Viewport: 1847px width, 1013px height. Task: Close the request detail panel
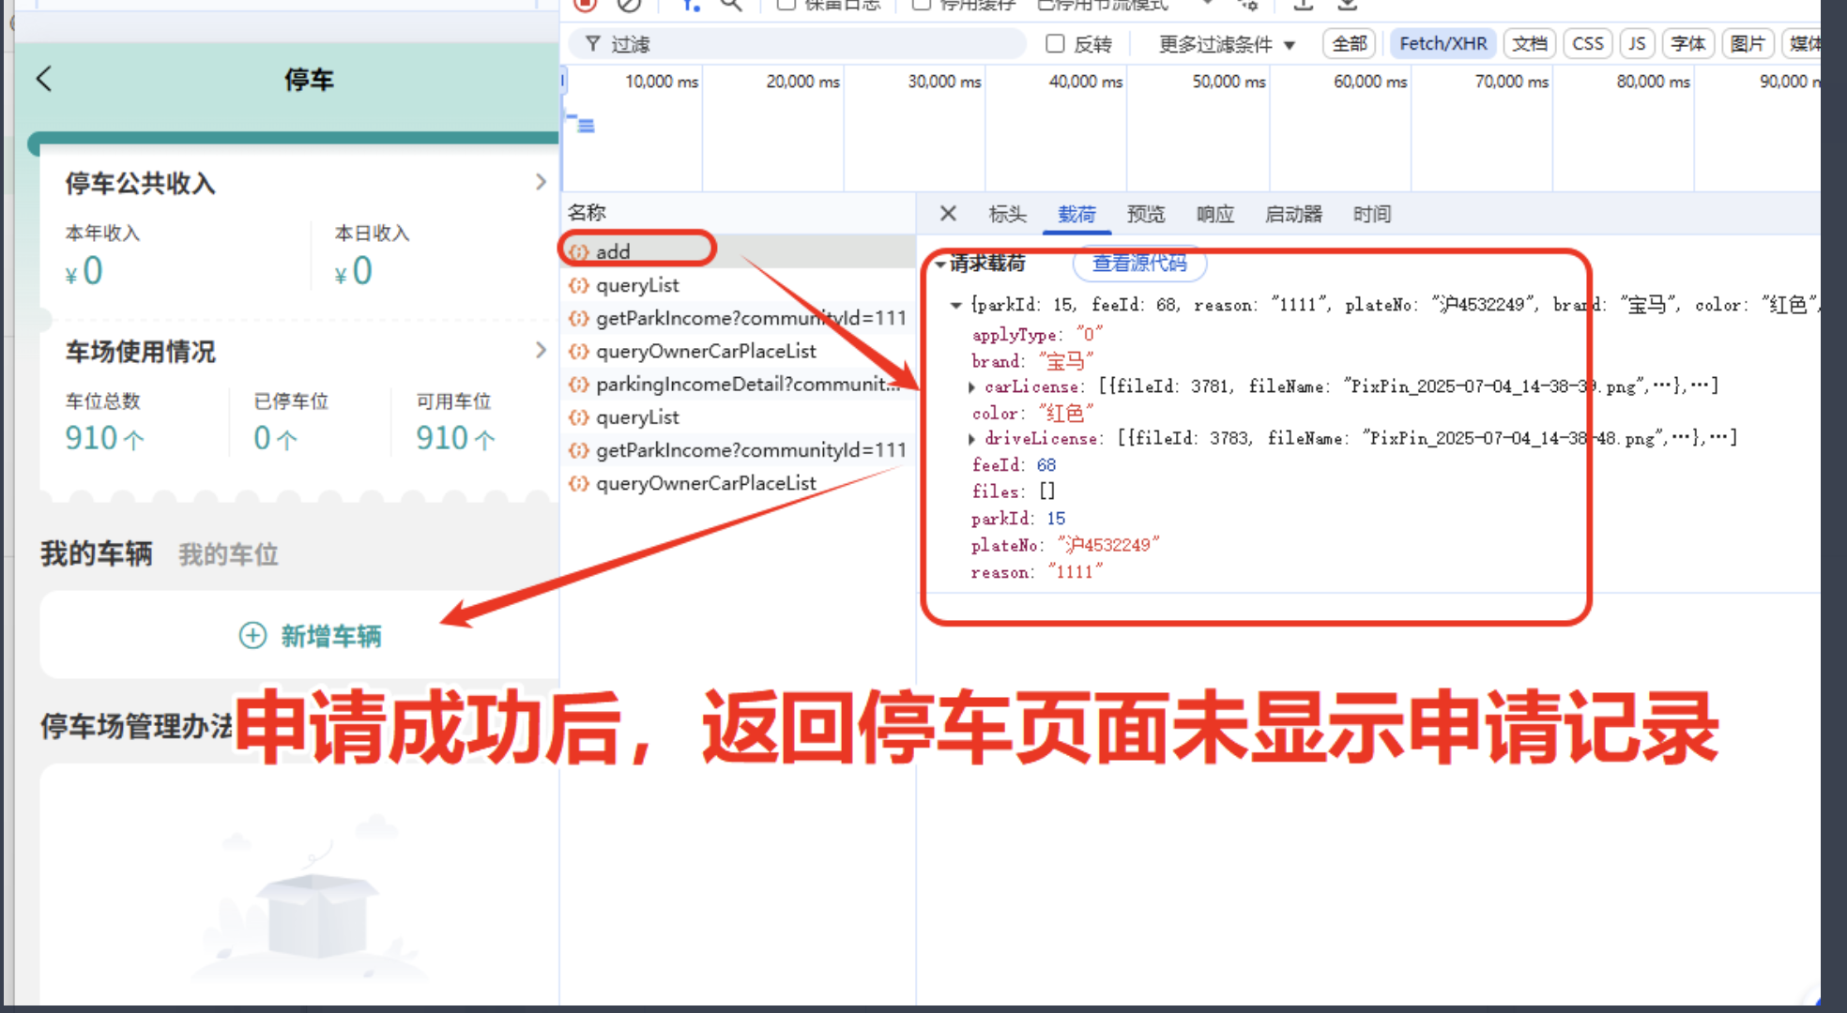948,214
